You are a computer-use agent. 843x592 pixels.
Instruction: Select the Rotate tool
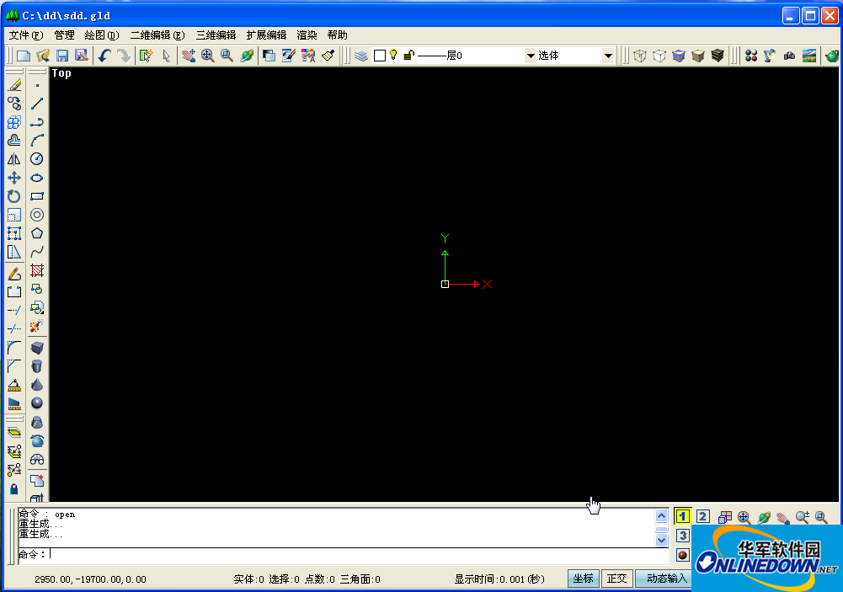point(14,196)
